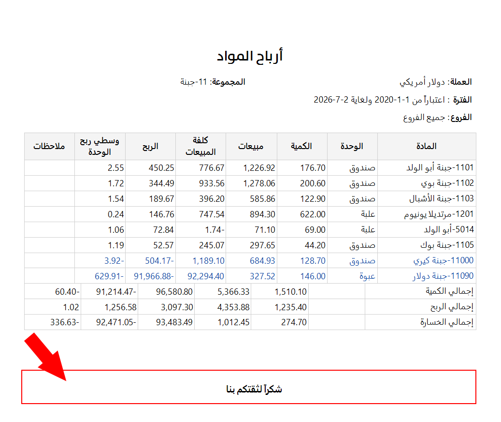501x422 pixels.
Task: Click total quantity 1,510.10
Action: 290,292
